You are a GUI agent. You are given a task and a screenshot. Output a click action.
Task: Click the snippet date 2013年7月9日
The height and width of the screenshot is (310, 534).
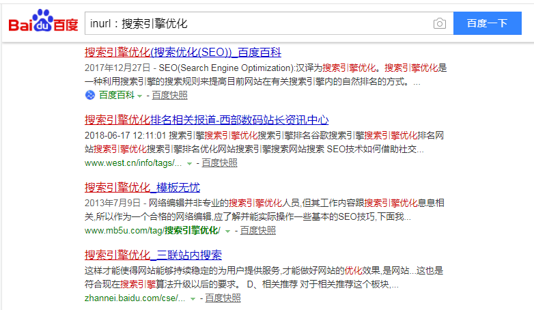point(113,203)
